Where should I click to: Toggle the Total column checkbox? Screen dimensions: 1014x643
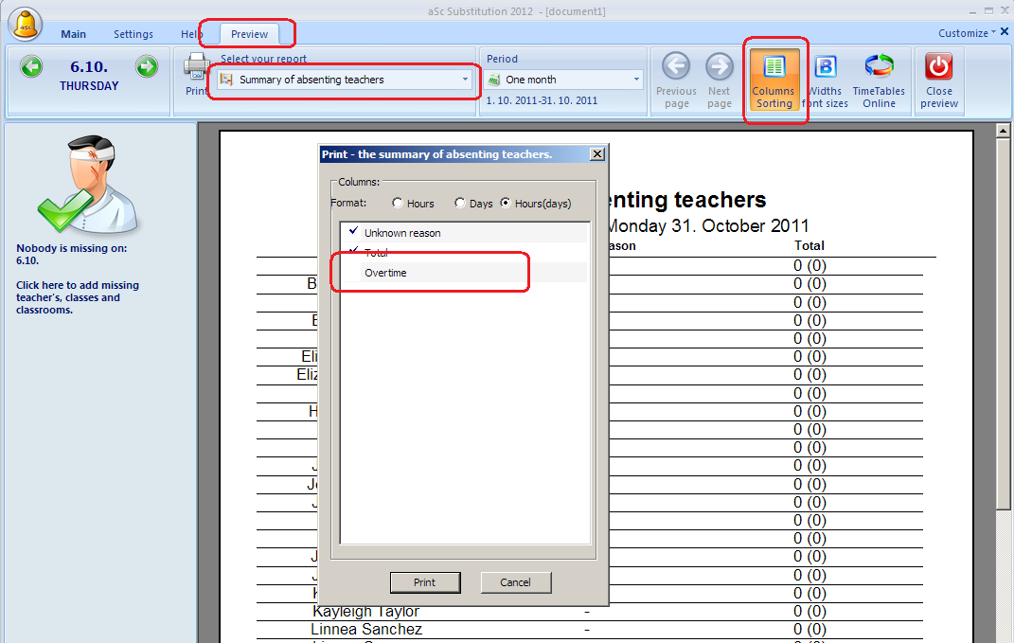354,251
